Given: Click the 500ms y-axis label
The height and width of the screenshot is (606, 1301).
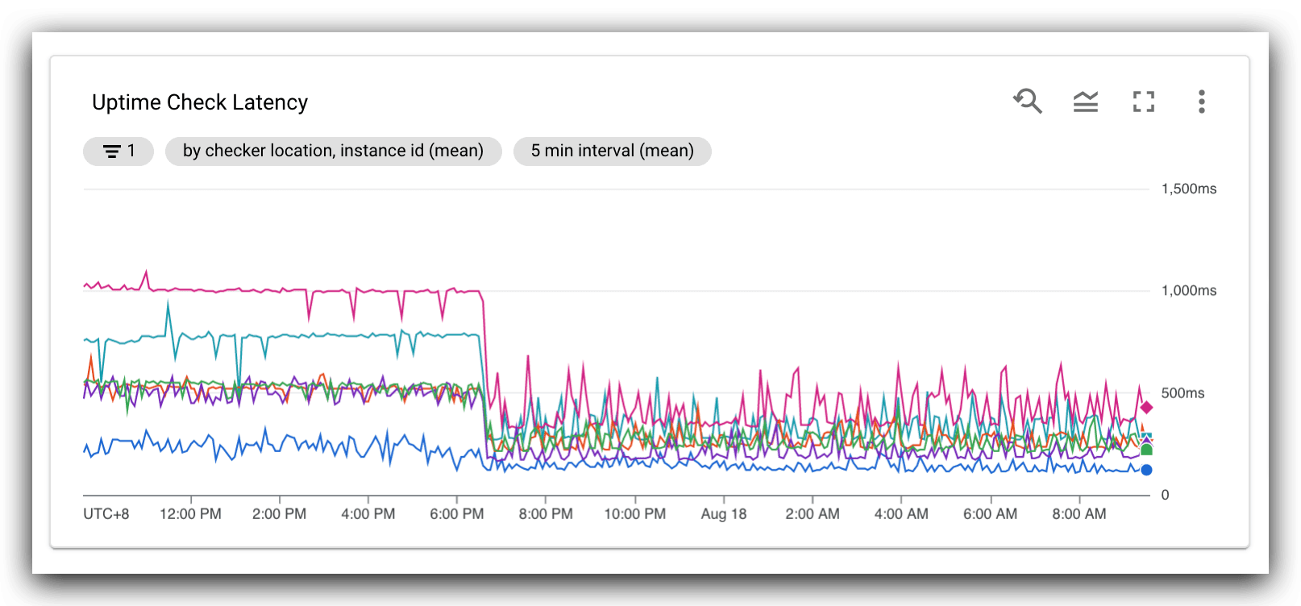Looking at the screenshot, I should click(1183, 393).
